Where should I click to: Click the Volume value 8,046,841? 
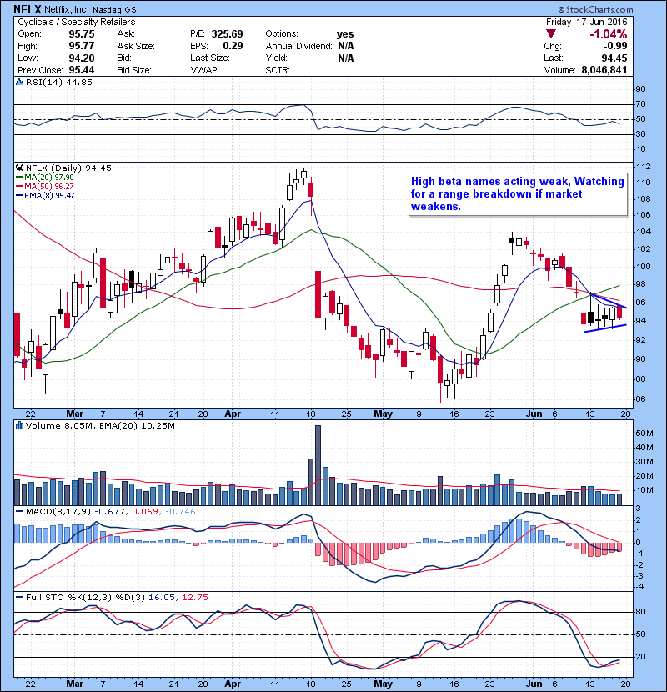coord(604,70)
